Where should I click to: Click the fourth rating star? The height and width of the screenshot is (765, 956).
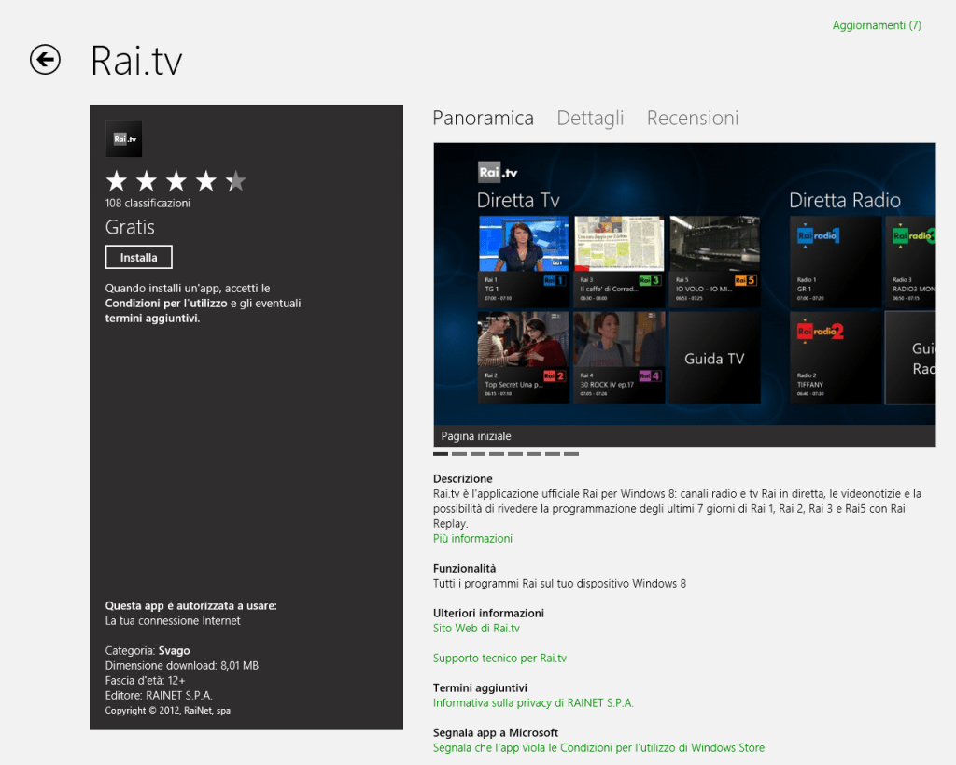206,181
